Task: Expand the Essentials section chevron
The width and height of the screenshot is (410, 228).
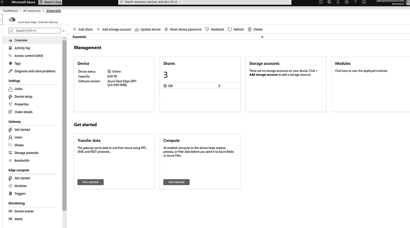Action: coord(262,37)
